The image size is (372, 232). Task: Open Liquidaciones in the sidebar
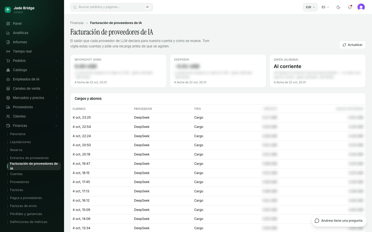pos(20,142)
